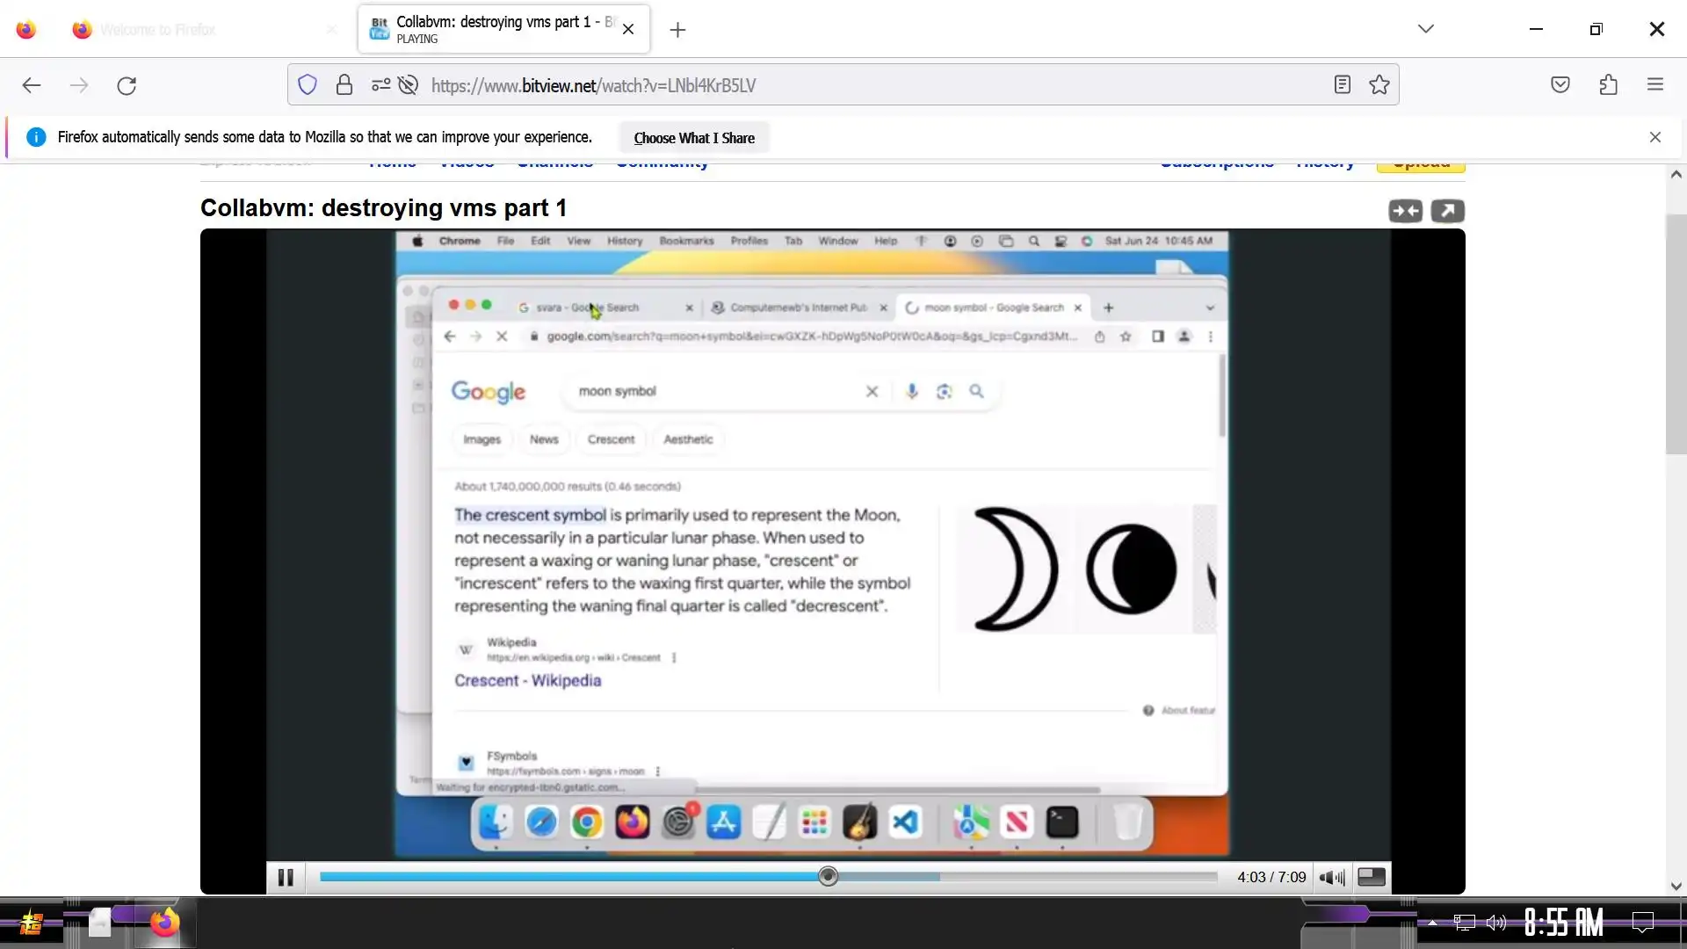The width and height of the screenshot is (1687, 949).
Task: Expand the list all tabs chevron
Action: tap(1425, 29)
